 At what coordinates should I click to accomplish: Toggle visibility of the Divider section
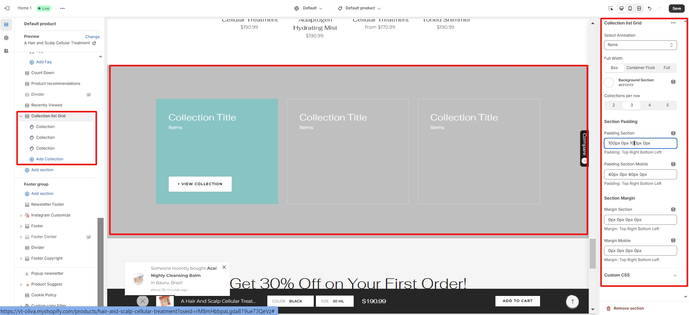(x=89, y=95)
